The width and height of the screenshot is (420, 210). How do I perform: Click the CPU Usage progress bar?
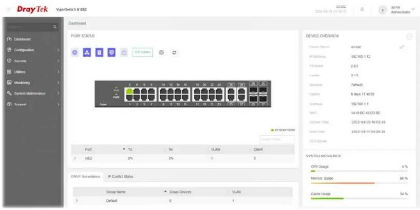pyautogui.click(x=359, y=171)
